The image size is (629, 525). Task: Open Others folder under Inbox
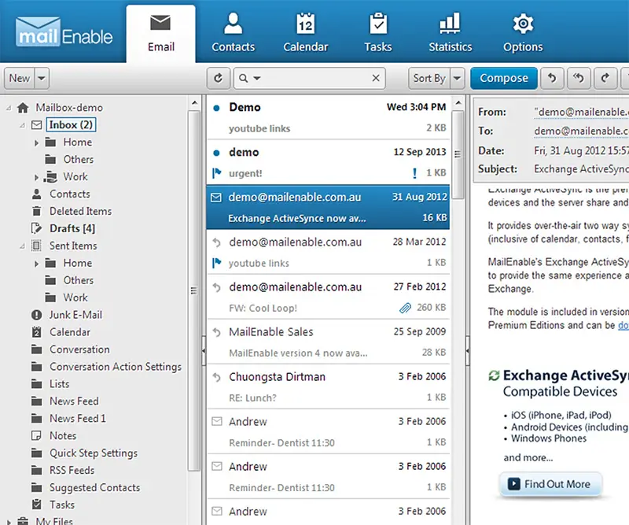78,160
